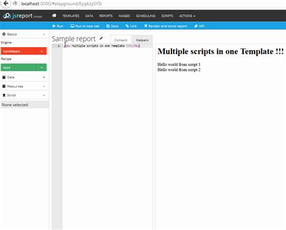
Task: Open the handlebars engine dropdown
Action: 24,51
